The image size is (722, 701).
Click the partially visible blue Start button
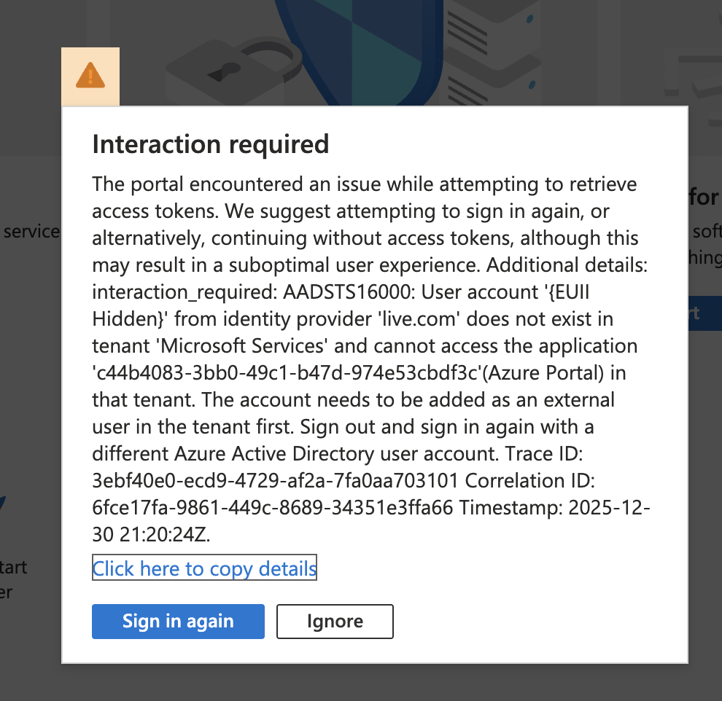tap(705, 313)
